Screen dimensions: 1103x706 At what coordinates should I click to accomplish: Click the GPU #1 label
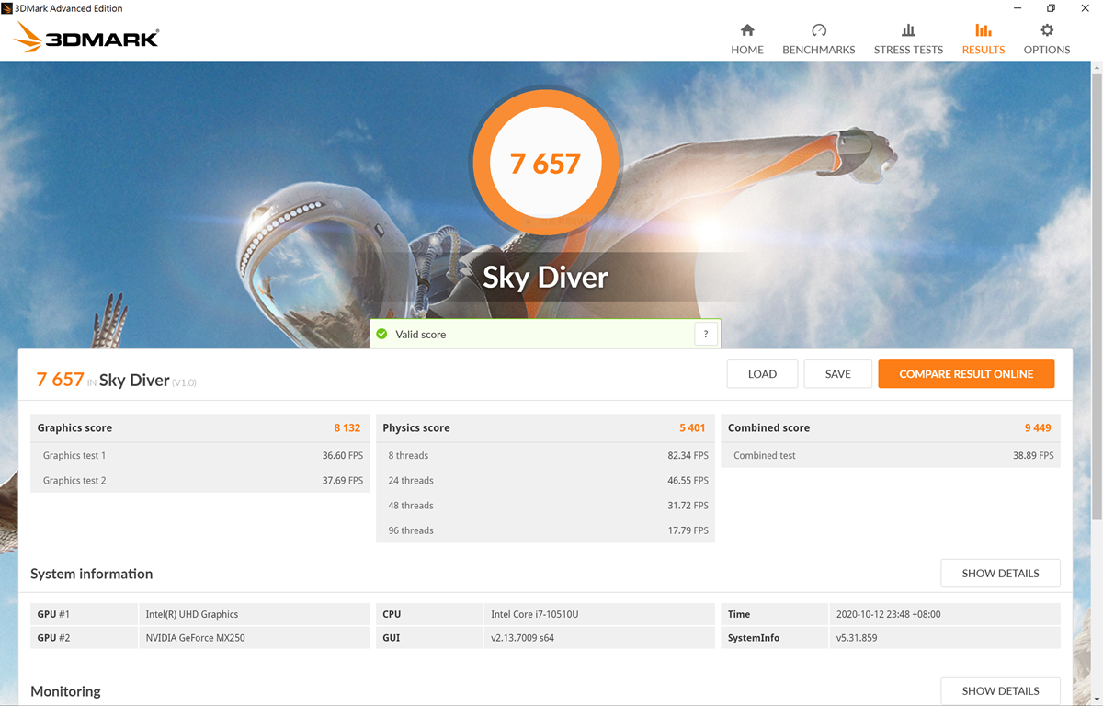point(54,614)
